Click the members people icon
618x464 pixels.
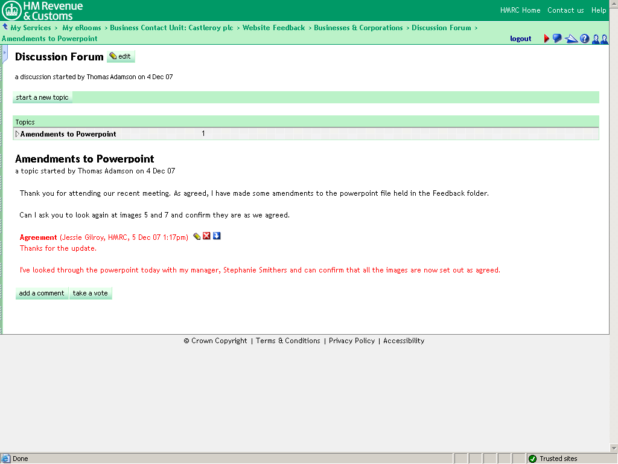(599, 39)
